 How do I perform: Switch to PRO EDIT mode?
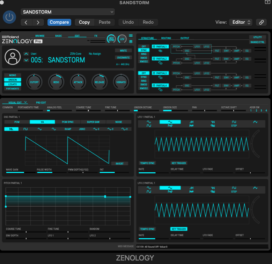coord(41,103)
